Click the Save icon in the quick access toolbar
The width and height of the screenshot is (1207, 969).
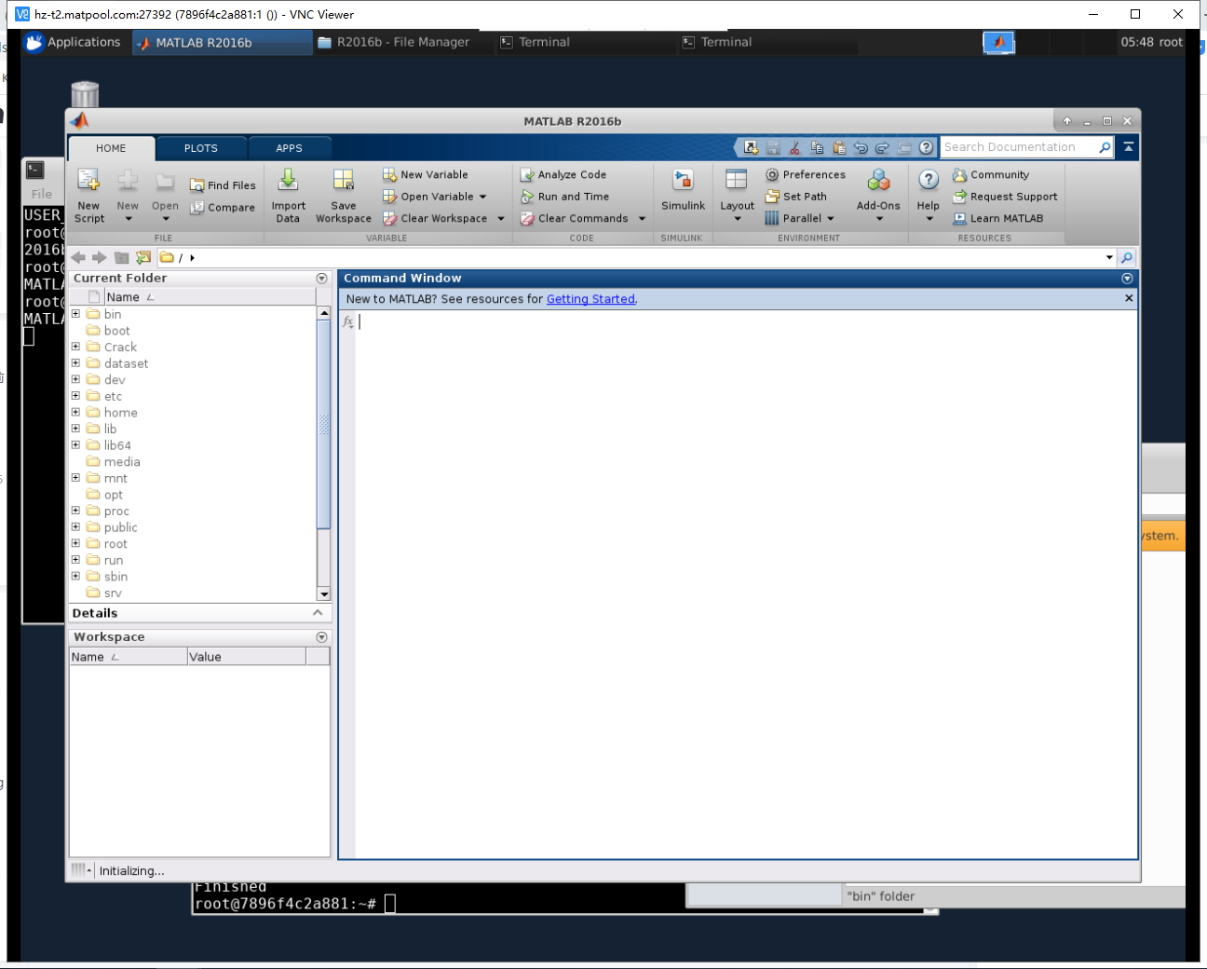[773, 147]
